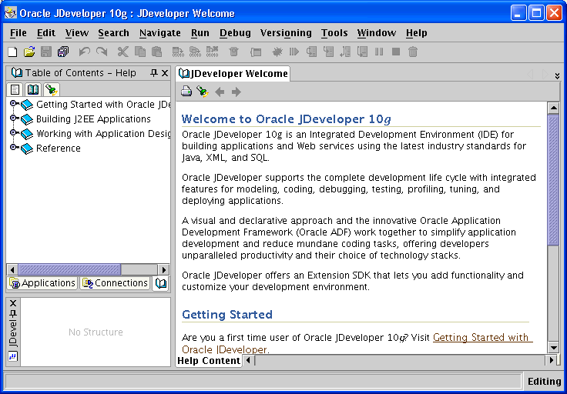Click the Undo arrow in toolbar
Screen dimensions: 567x394
click(x=84, y=52)
